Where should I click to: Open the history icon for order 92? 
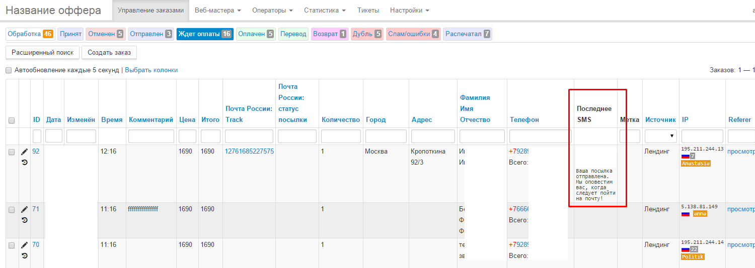pyautogui.click(x=24, y=162)
